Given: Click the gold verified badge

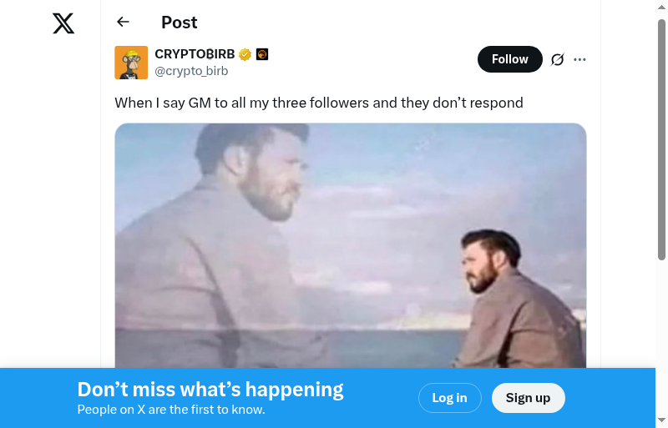Looking at the screenshot, I should click(x=245, y=55).
